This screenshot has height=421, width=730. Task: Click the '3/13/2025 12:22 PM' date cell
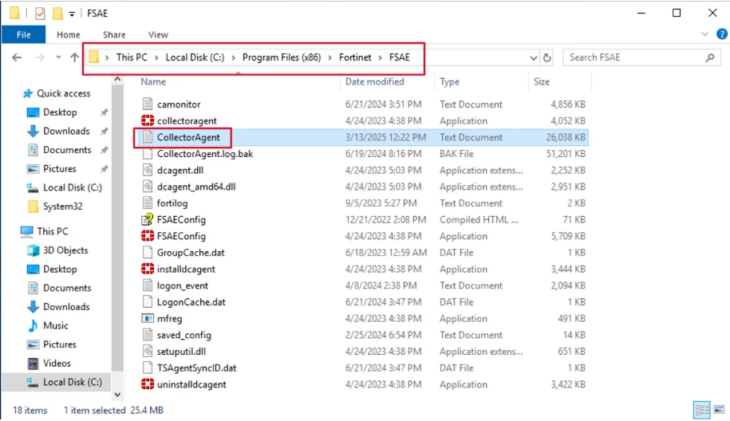(385, 137)
